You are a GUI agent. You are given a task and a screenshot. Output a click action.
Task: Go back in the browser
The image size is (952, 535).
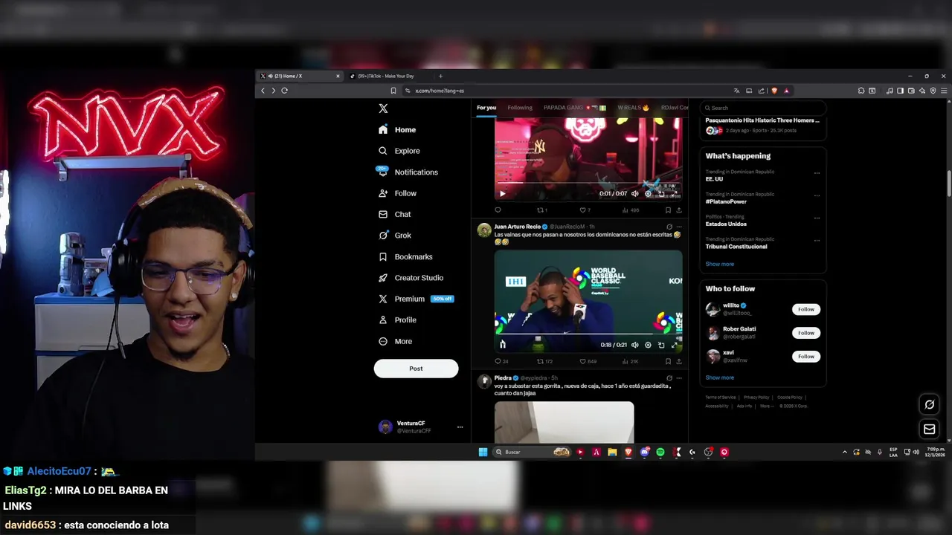click(x=263, y=91)
